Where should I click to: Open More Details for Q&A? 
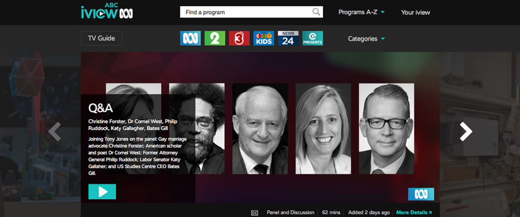tap(414, 212)
